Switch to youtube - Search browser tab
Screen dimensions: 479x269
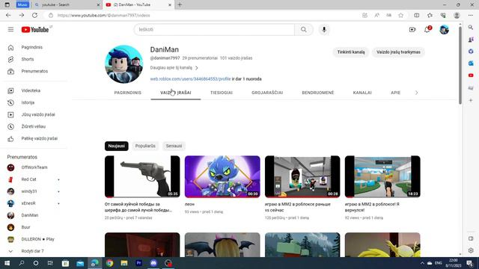tap(67, 5)
